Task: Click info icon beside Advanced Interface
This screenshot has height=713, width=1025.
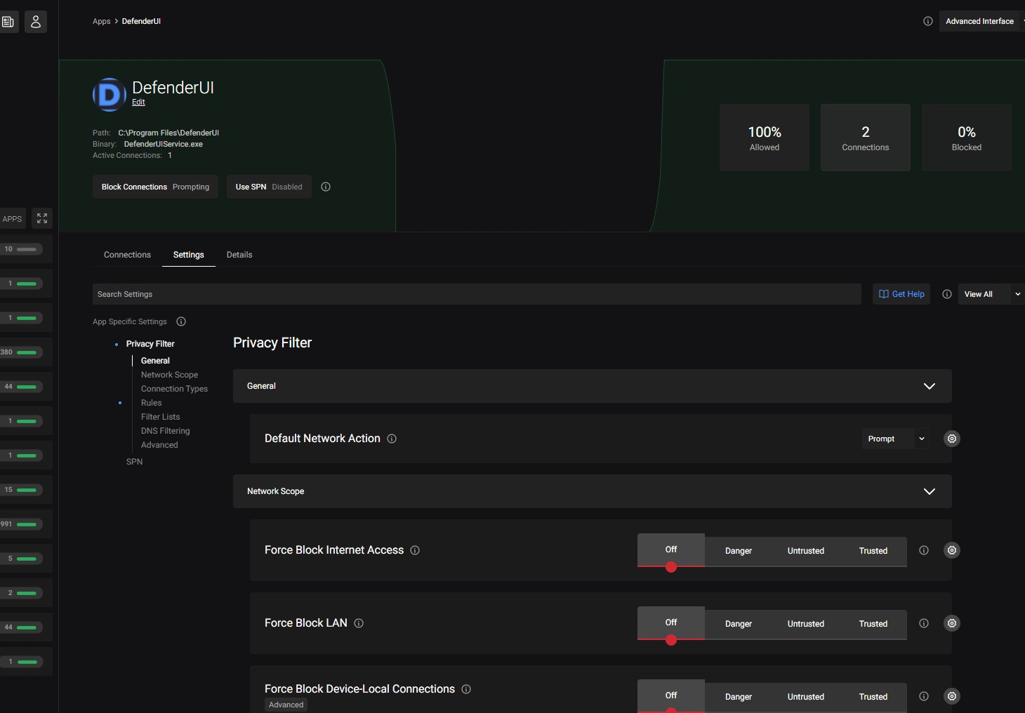Action: point(928,21)
